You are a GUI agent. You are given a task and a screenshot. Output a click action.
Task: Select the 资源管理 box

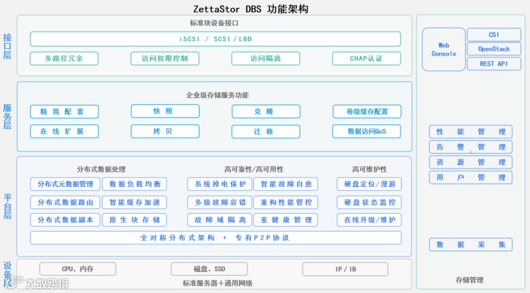coord(471,162)
